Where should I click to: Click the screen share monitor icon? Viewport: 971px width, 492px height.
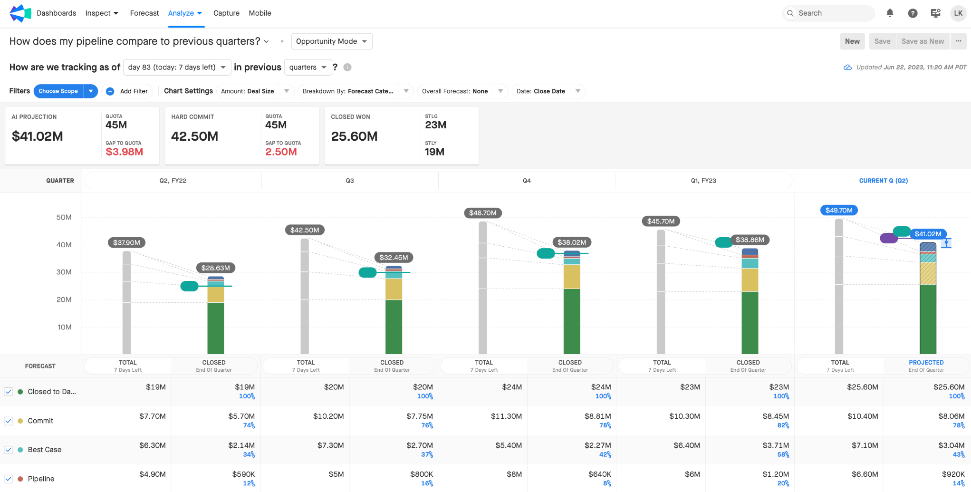(x=935, y=13)
